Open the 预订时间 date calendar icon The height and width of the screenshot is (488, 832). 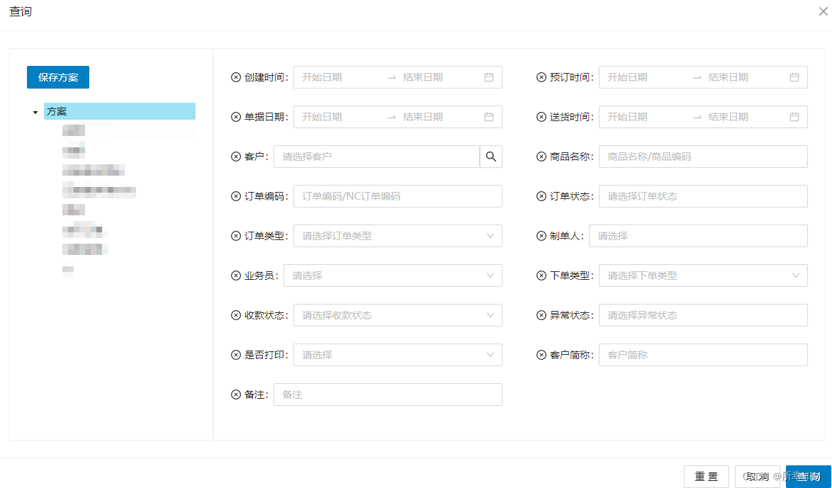tap(794, 76)
